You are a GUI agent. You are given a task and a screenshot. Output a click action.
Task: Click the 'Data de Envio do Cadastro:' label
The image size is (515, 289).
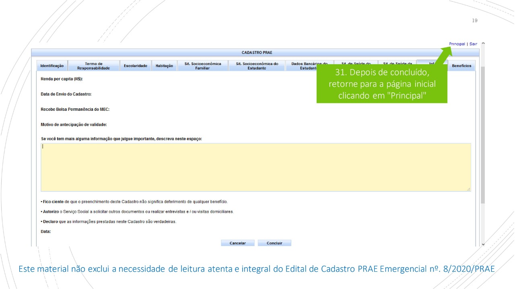click(66, 94)
